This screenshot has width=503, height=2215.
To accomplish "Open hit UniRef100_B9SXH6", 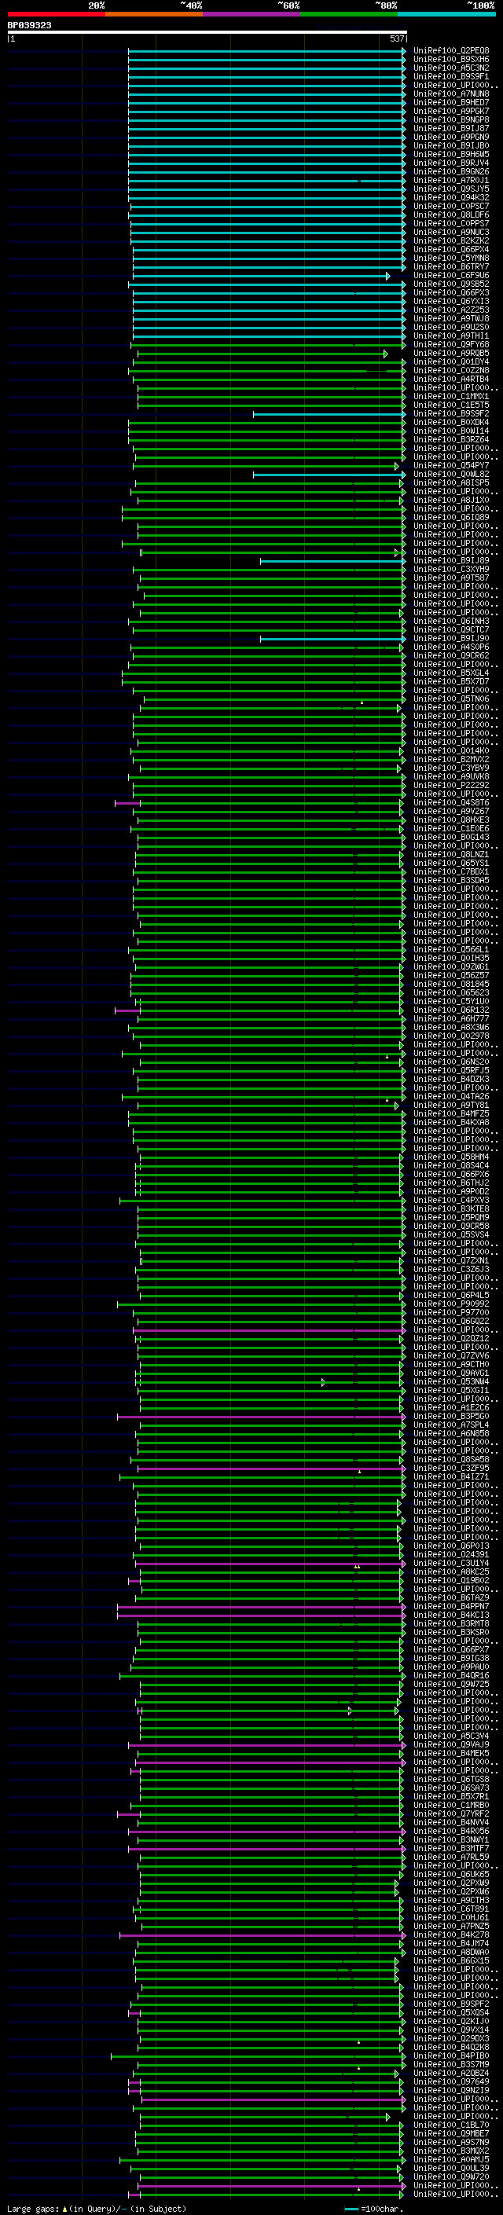I will coord(451,60).
